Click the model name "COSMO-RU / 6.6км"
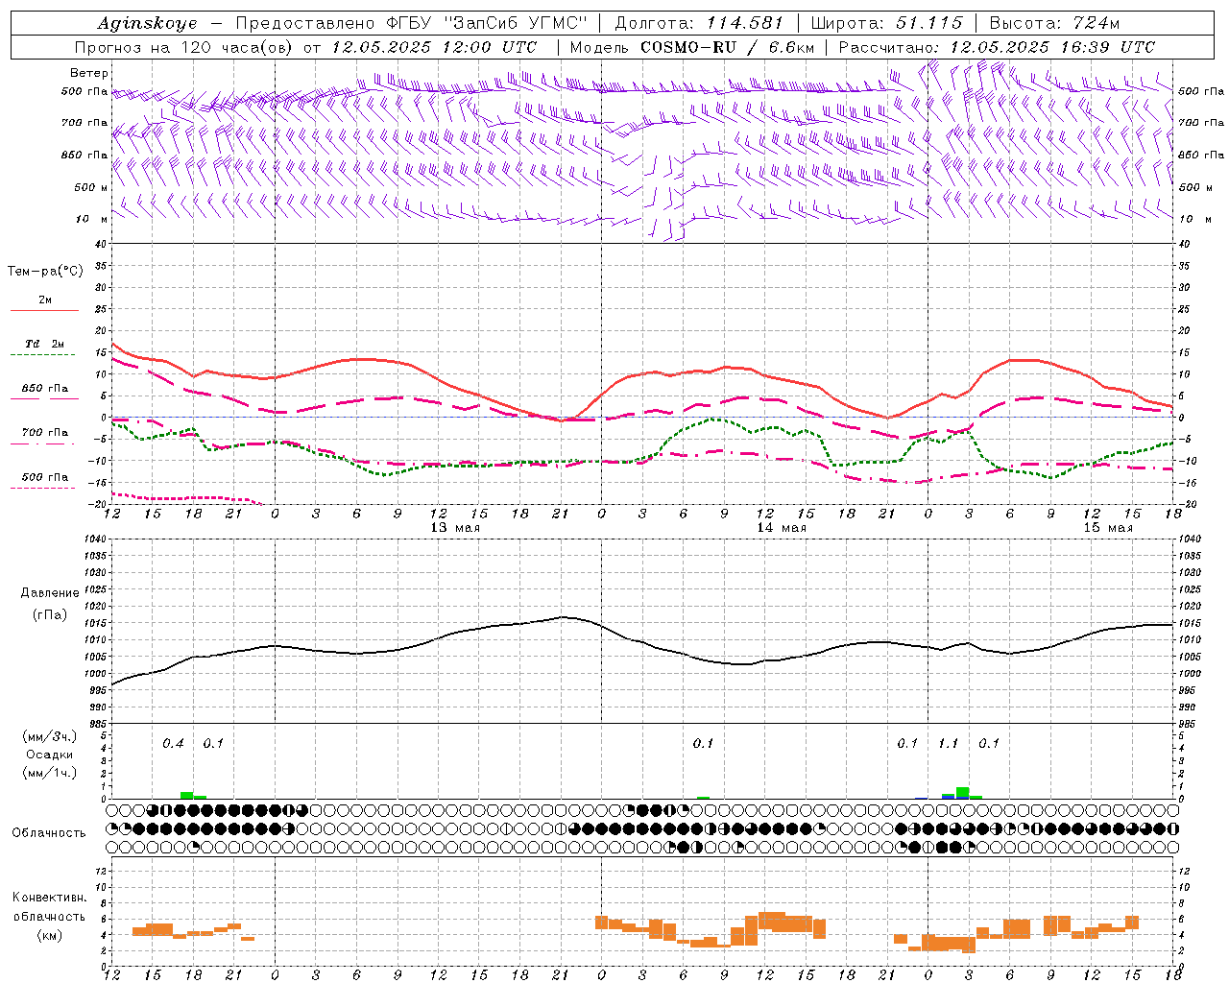 (727, 47)
